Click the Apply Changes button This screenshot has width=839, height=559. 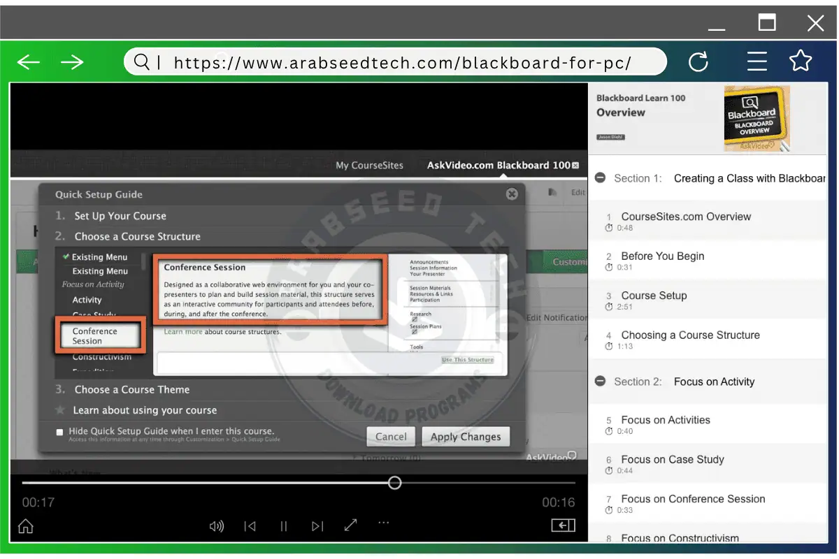pos(466,437)
